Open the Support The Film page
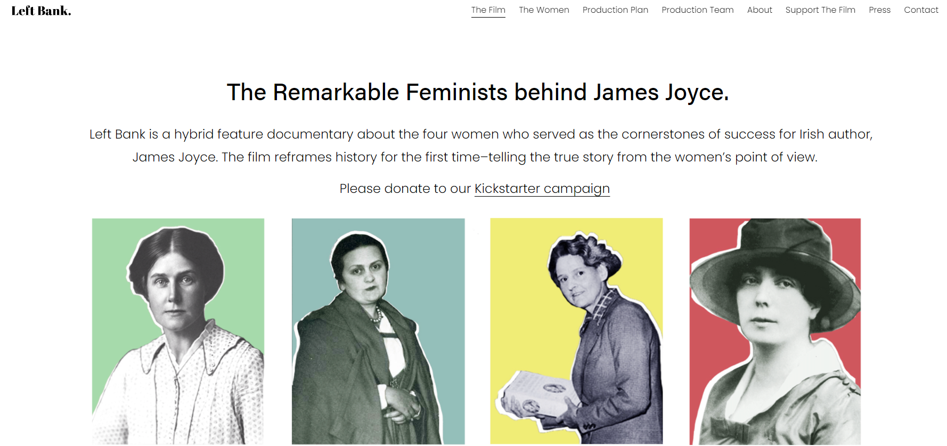 [820, 10]
